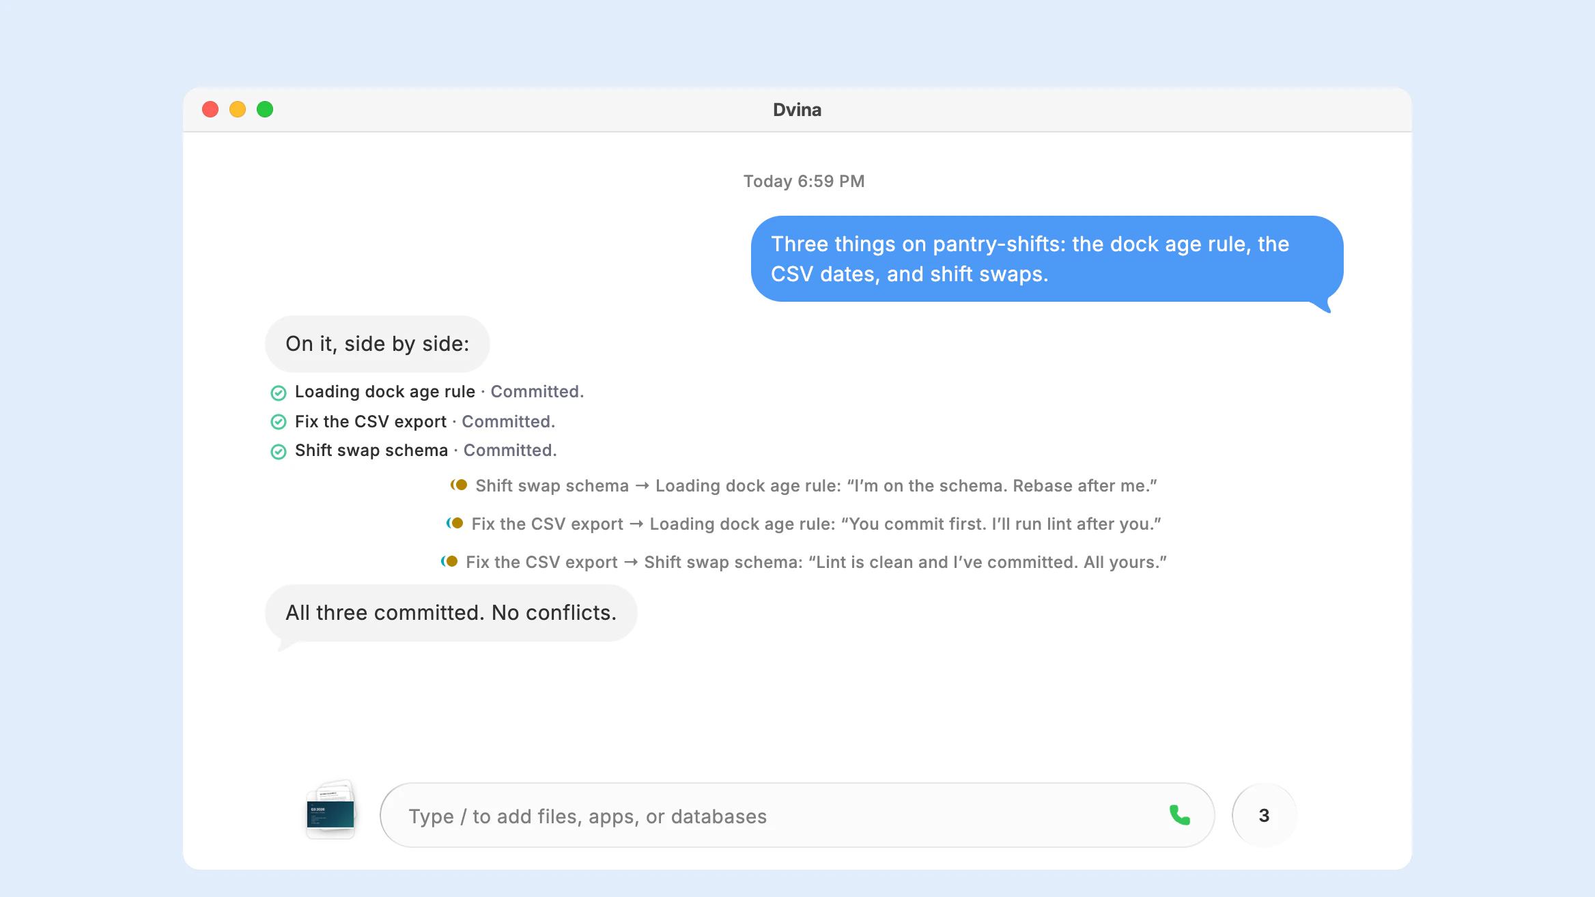The width and height of the screenshot is (1595, 897).
Task: Click agent icon beside "You commit first" message
Action: [x=455, y=523]
